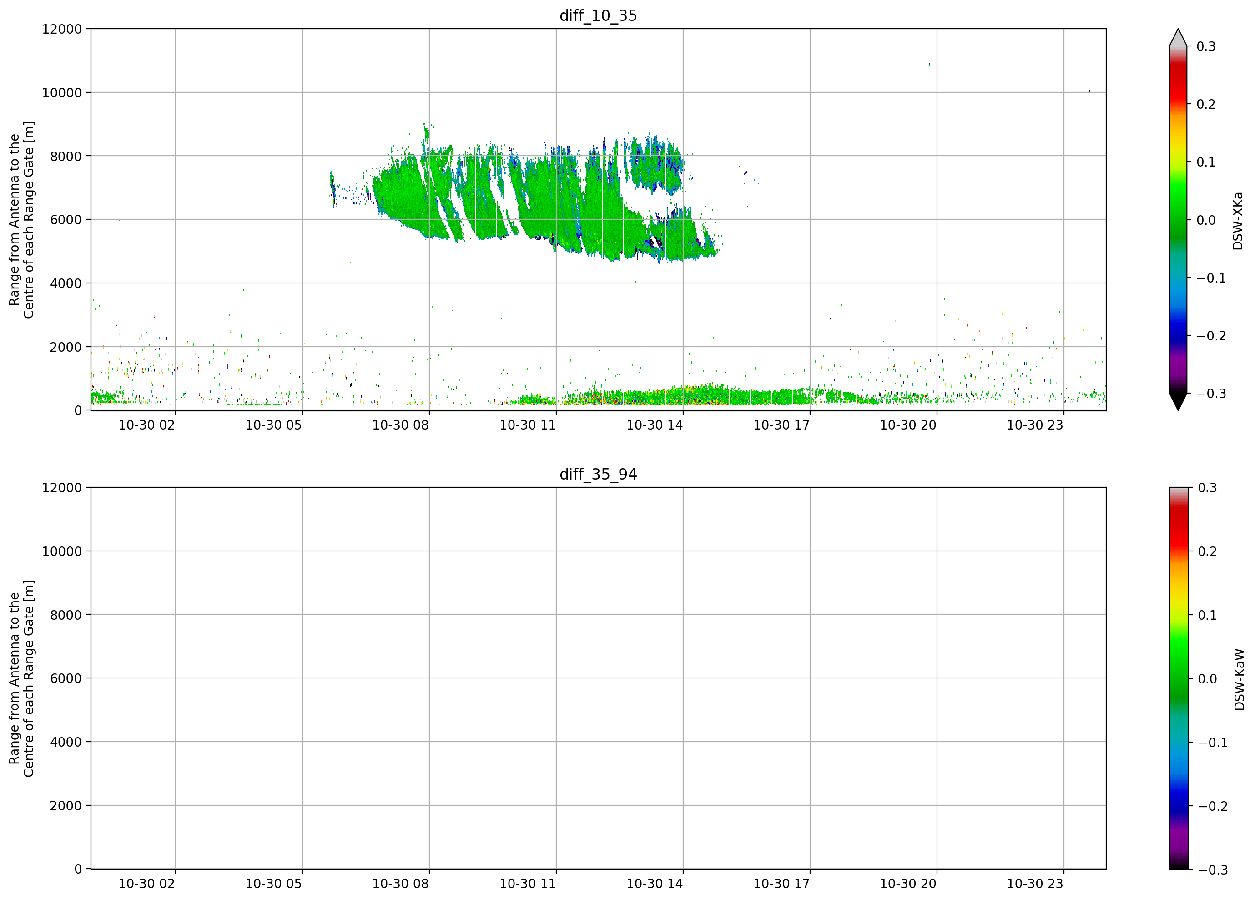Click the top plot 10-30 02 time label
The image size is (1255, 900).
(x=146, y=425)
